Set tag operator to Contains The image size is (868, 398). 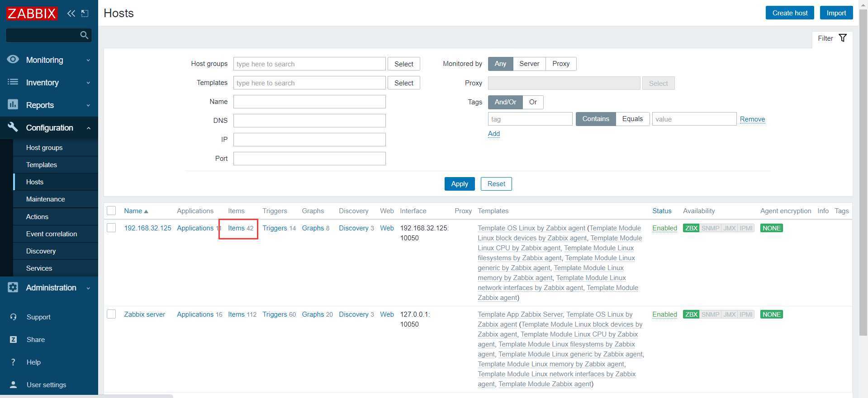tap(596, 119)
